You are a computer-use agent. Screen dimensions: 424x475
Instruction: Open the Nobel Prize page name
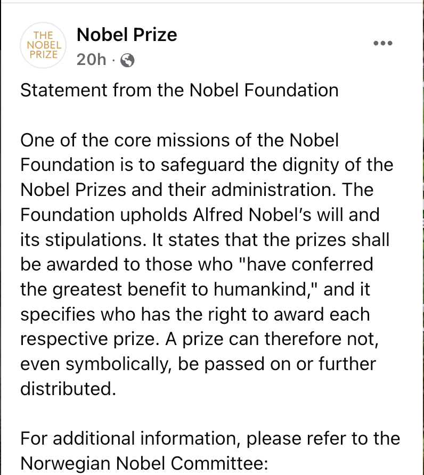pyautogui.click(x=127, y=35)
